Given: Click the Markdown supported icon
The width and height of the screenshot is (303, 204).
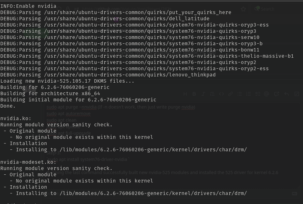Looking at the screenshot, I should click(294, 193).
